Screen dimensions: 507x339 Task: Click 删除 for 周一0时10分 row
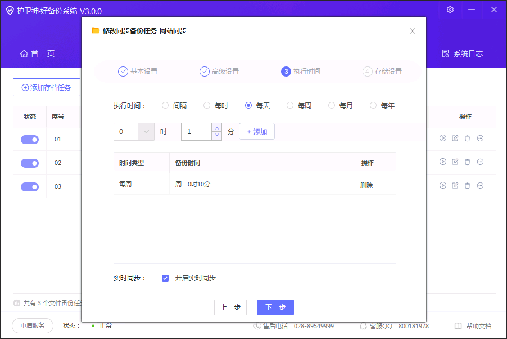tap(366, 185)
